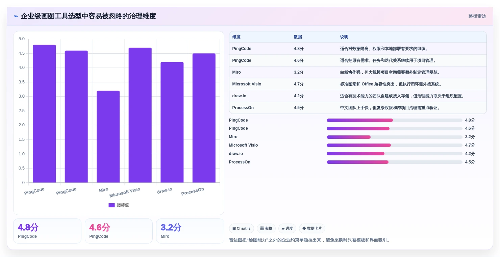Click the ProcessOn progress bar
The width and height of the screenshot is (500, 257).
(x=394, y=162)
